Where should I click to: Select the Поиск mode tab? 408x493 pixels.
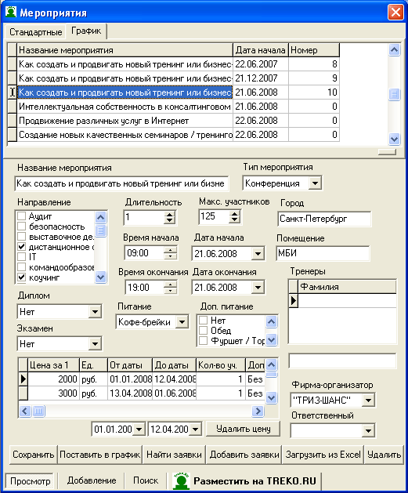[x=146, y=480]
